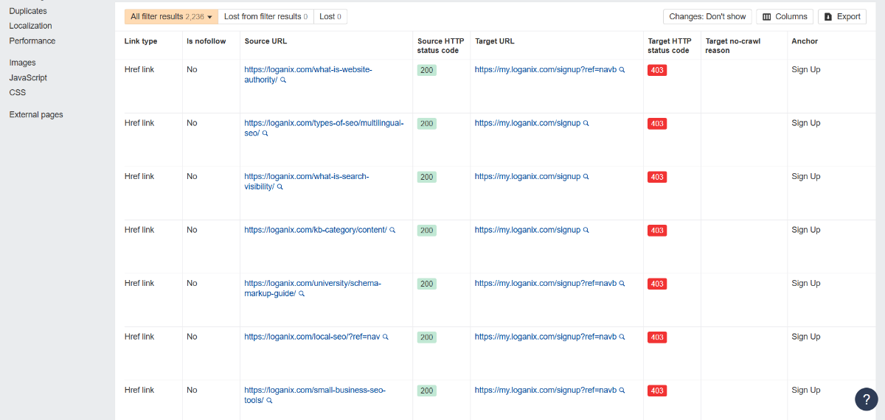Inspect the small-business-seo-tools source URL magnifier icon
This screenshot has height=420, width=885.
click(x=269, y=401)
